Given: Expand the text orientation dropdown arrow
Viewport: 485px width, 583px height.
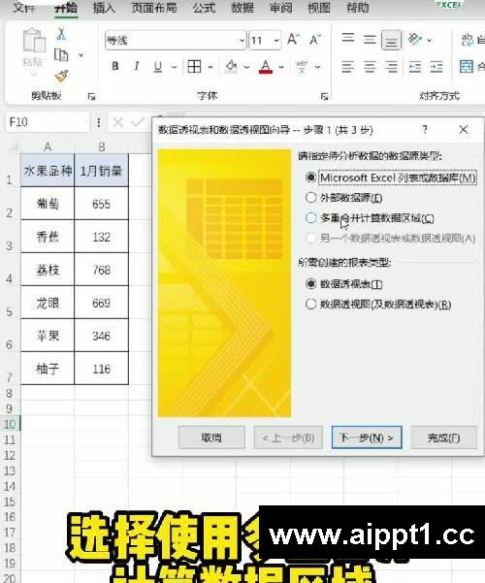Looking at the screenshot, I should pos(429,40).
